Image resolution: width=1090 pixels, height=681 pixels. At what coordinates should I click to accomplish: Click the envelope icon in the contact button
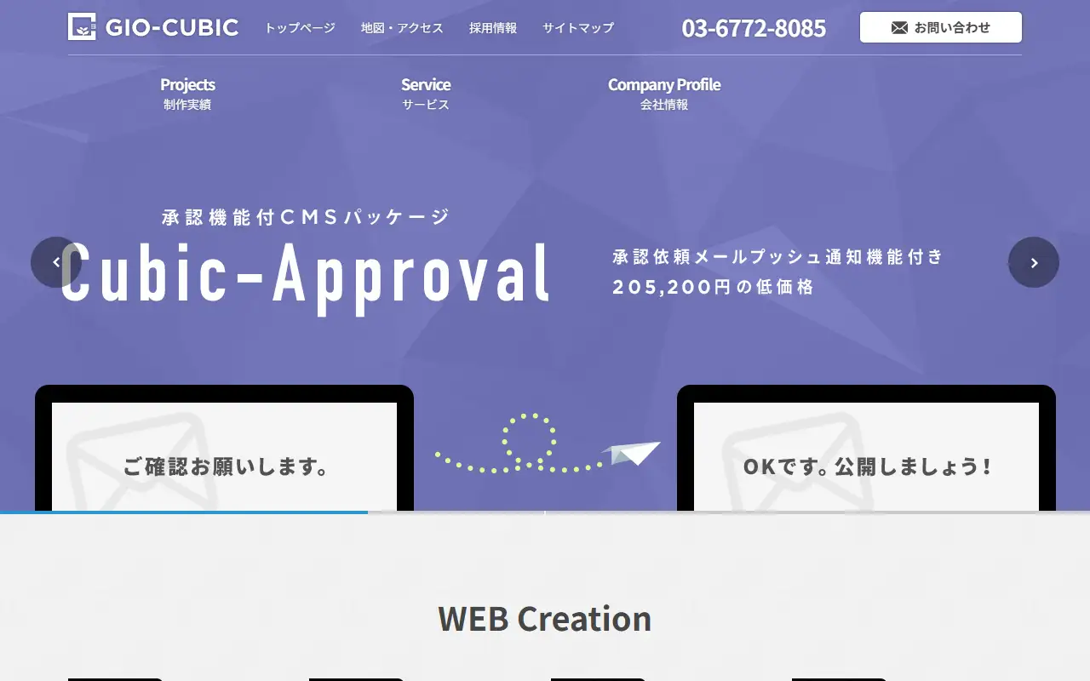899,28
